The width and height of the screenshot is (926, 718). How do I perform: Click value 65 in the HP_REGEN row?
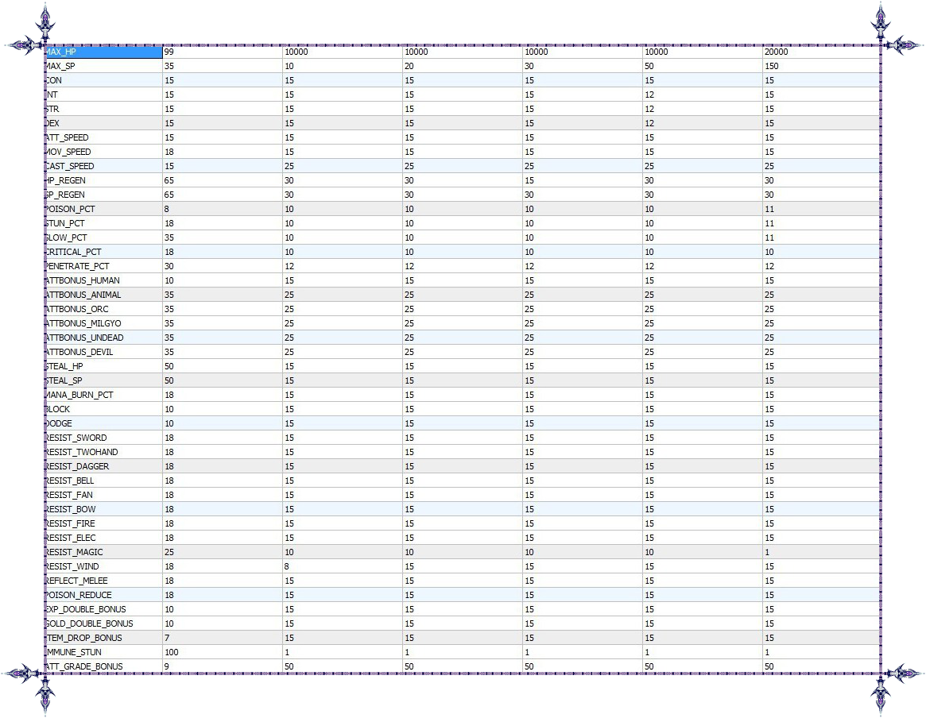click(x=169, y=180)
